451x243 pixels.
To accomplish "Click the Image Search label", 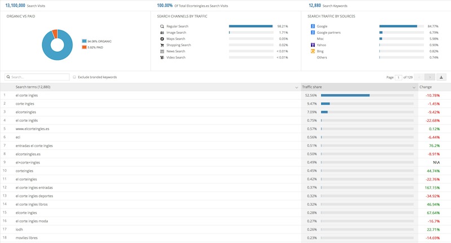I will pyautogui.click(x=176, y=33).
